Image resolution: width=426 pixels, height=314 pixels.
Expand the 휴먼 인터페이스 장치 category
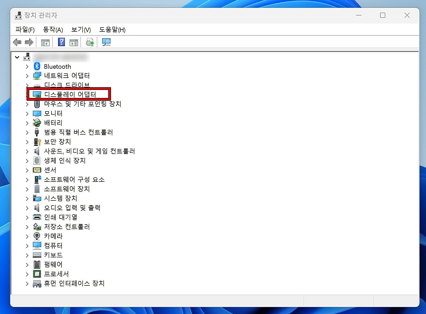pos(27,284)
